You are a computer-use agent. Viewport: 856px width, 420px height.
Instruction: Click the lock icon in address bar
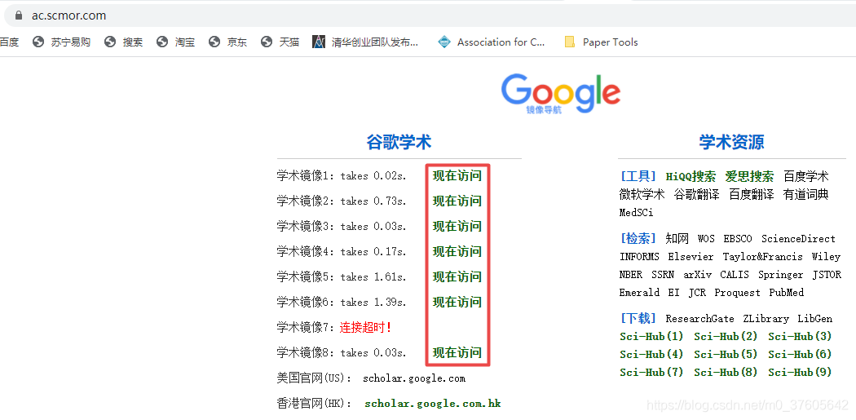(x=19, y=15)
